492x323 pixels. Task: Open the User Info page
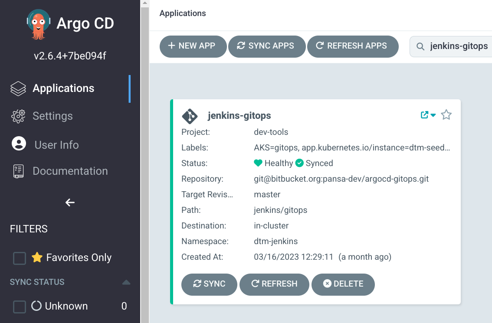click(x=56, y=145)
